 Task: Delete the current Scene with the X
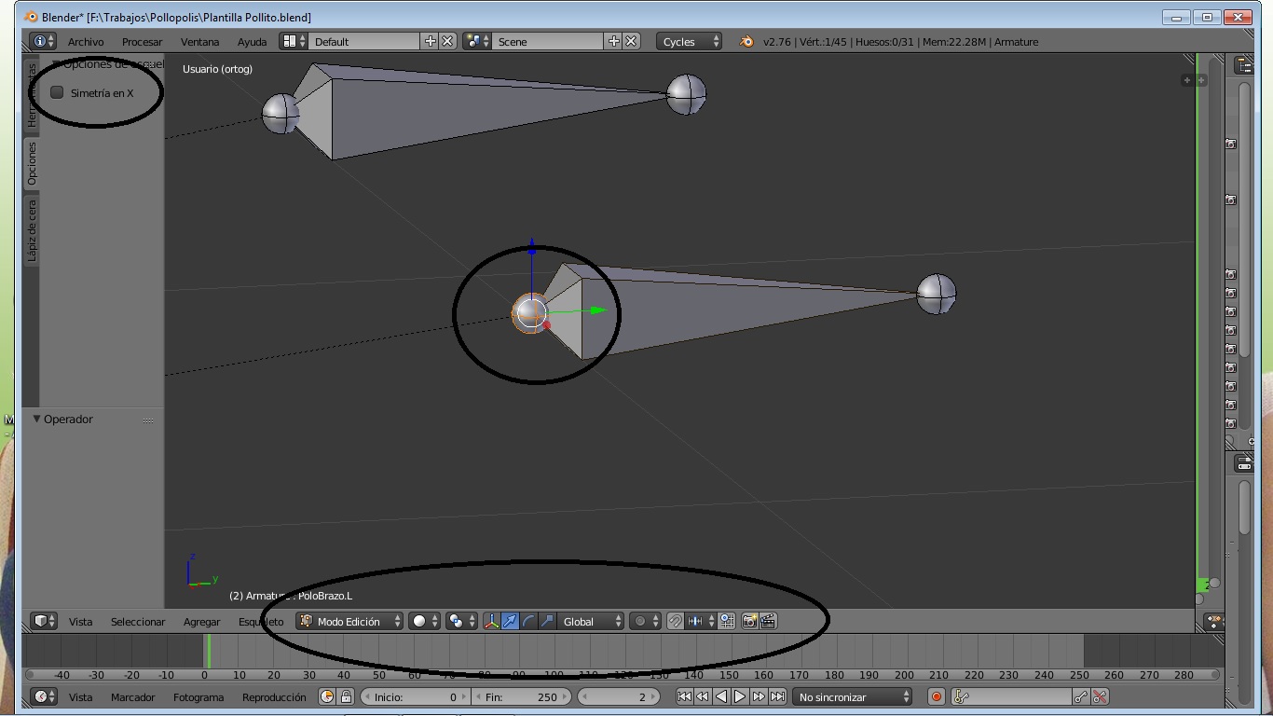click(x=632, y=42)
